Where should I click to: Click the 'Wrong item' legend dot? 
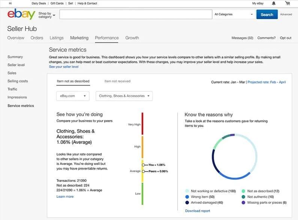click(x=187, y=197)
